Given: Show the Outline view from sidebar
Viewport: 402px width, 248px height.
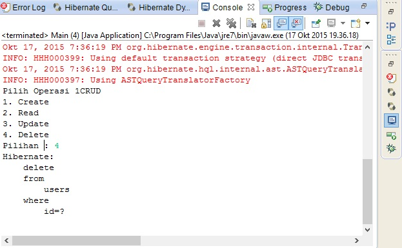Looking at the screenshot, I should pyautogui.click(x=391, y=40).
